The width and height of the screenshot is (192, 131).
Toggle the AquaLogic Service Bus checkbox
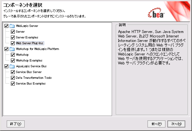coord(6,66)
